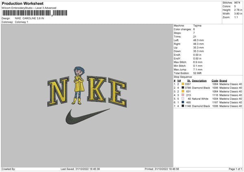244x172 pixels.
Task: Click the Production Worksheet title
Action: (22, 3)
